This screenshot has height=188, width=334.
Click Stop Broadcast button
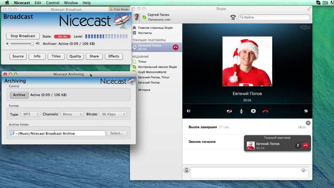pyautogui.click(x=23, y=36)
